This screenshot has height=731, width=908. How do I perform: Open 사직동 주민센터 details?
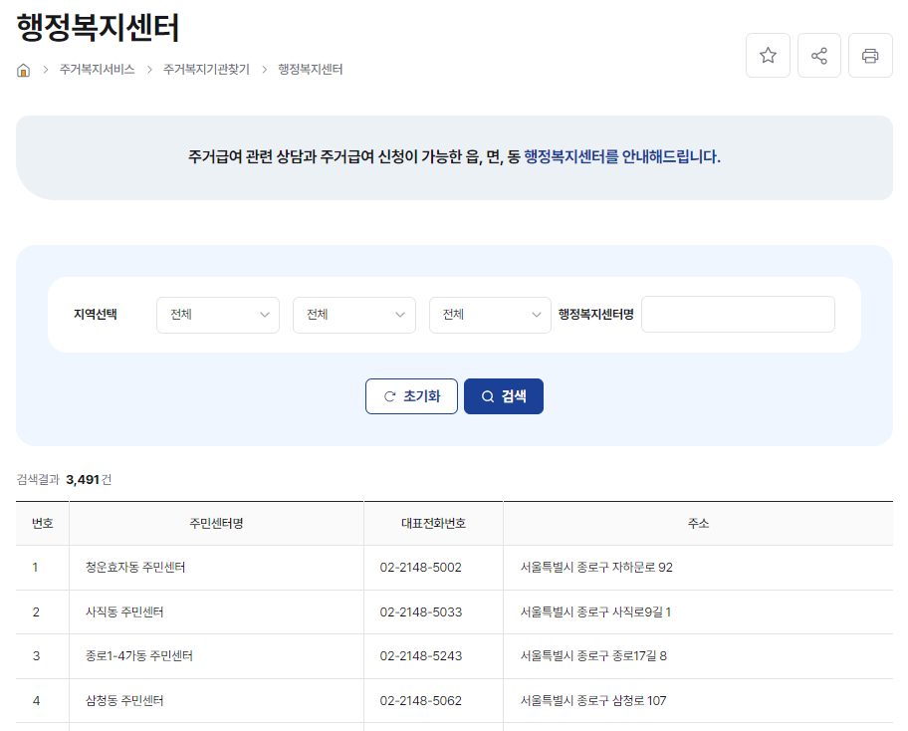128,611
